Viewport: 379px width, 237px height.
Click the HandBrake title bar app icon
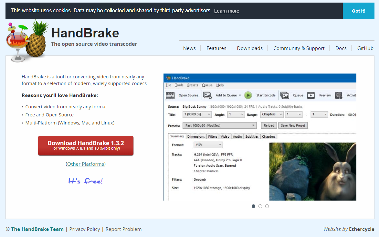click(x=168, y=78)
